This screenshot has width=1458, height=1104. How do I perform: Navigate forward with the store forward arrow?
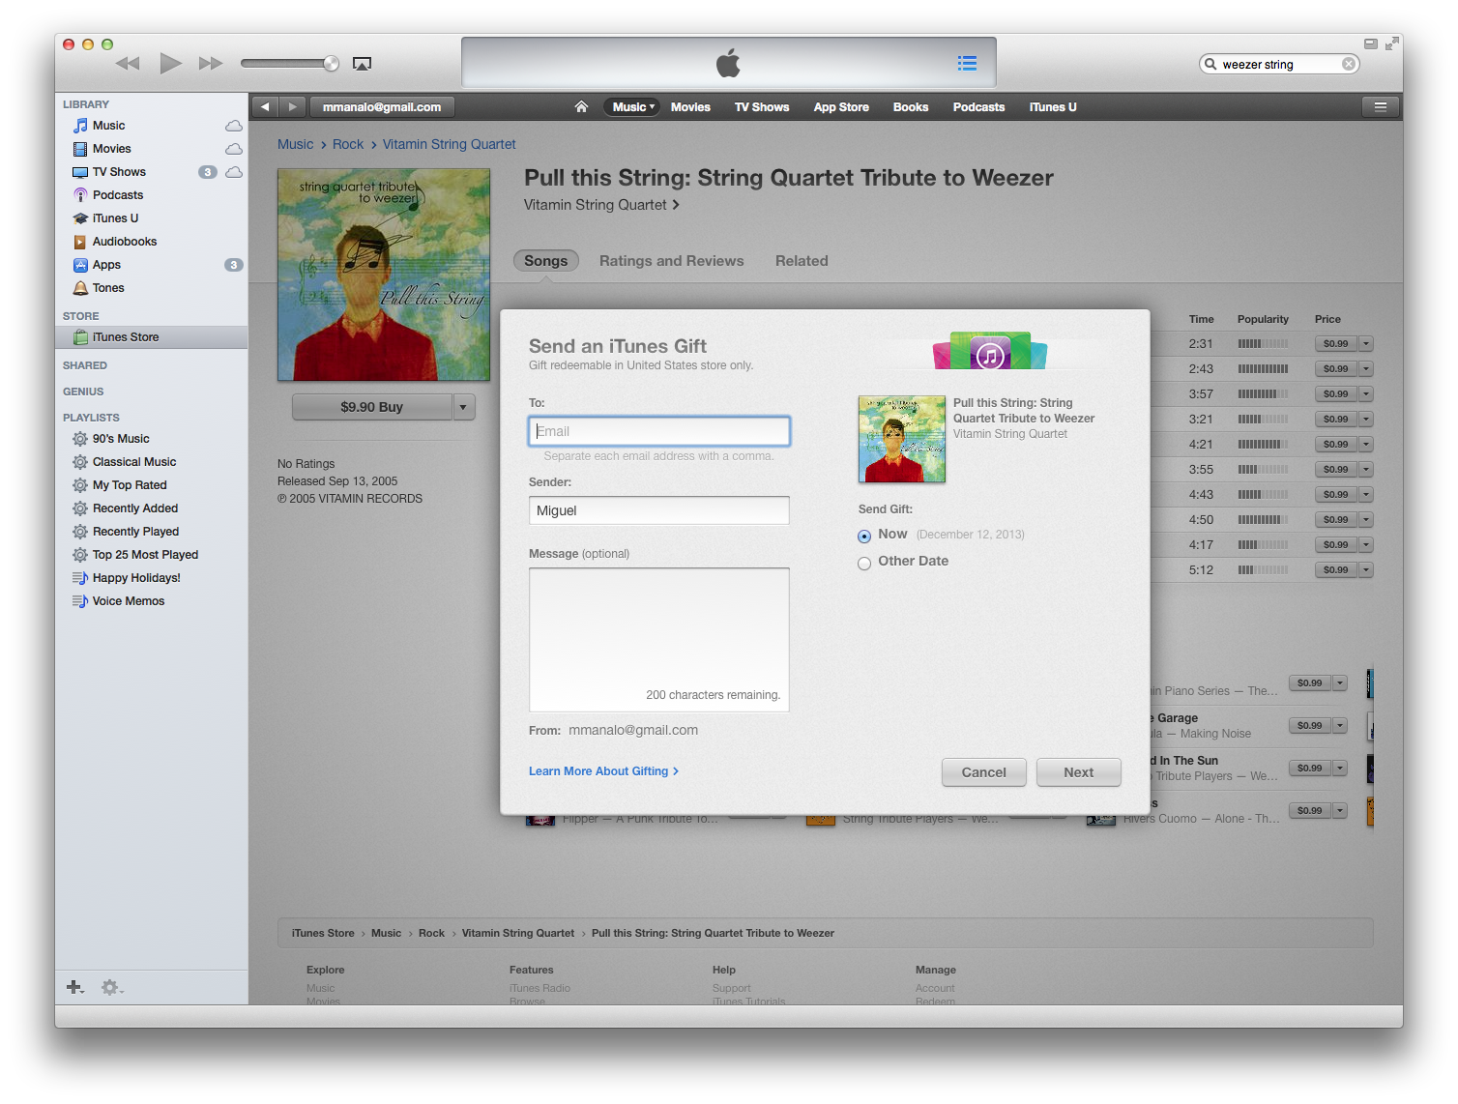point(293,107)
